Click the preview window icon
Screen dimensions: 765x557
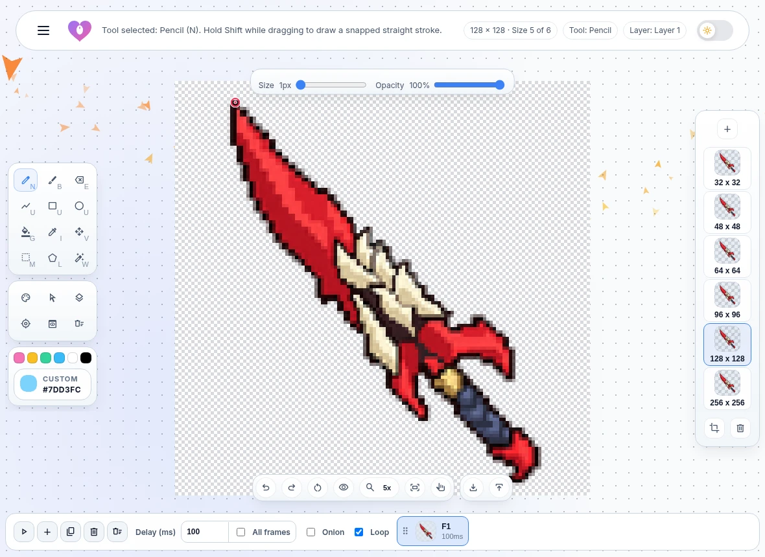click(x=53, y=324)
